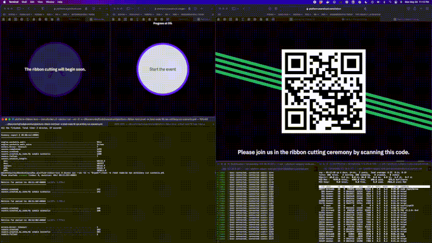Click new tab plus in leftmost Safari window
432x243 pixels.
(100, 8)
